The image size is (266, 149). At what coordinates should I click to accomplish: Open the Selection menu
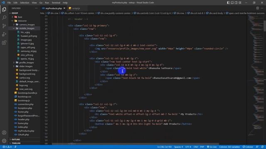pos(25,3)
